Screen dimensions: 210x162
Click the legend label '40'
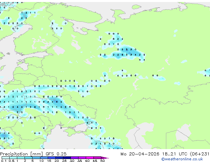click(87, 161)
